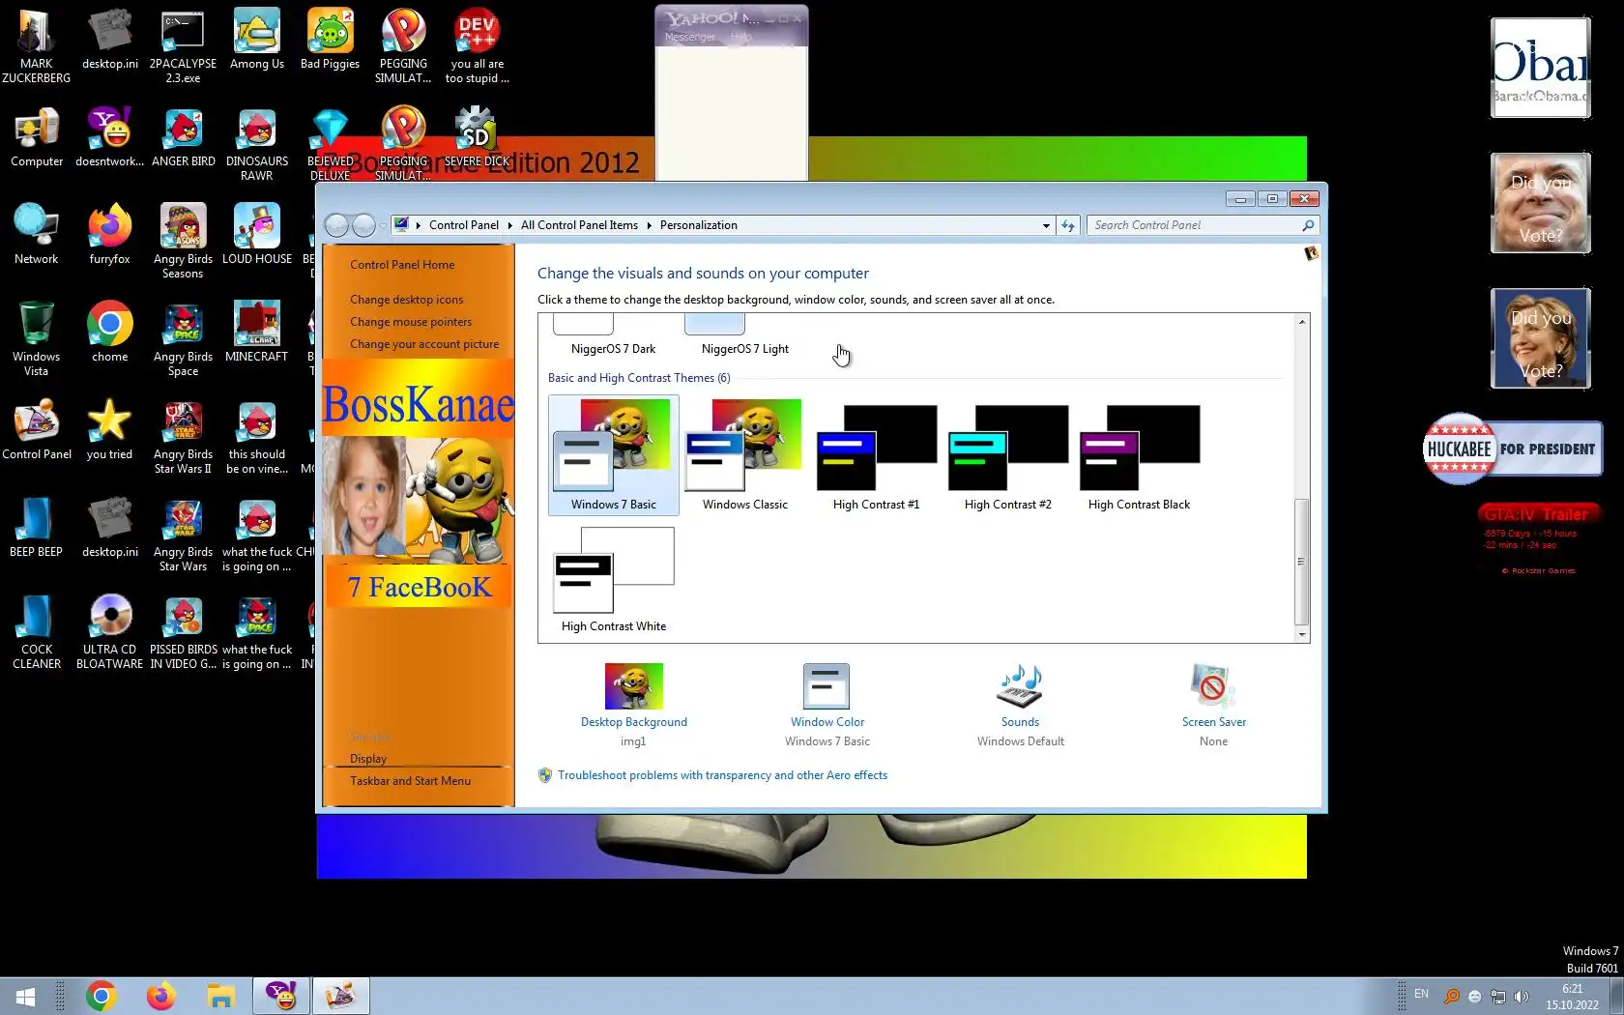This screenshot has height=1015, width=1624.
Task: Open Sounds settings
Action: (x=1020, y=706)
